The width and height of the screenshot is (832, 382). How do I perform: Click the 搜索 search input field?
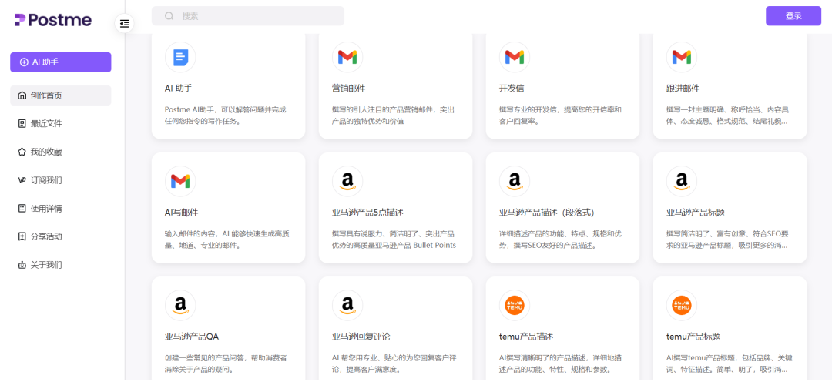[x=248, y=16]
